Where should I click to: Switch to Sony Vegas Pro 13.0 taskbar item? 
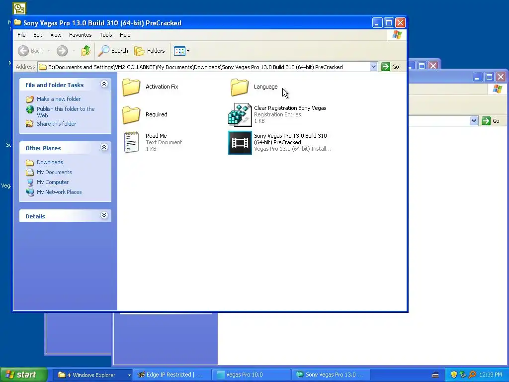pyautogui.click(x=330, y=375)
